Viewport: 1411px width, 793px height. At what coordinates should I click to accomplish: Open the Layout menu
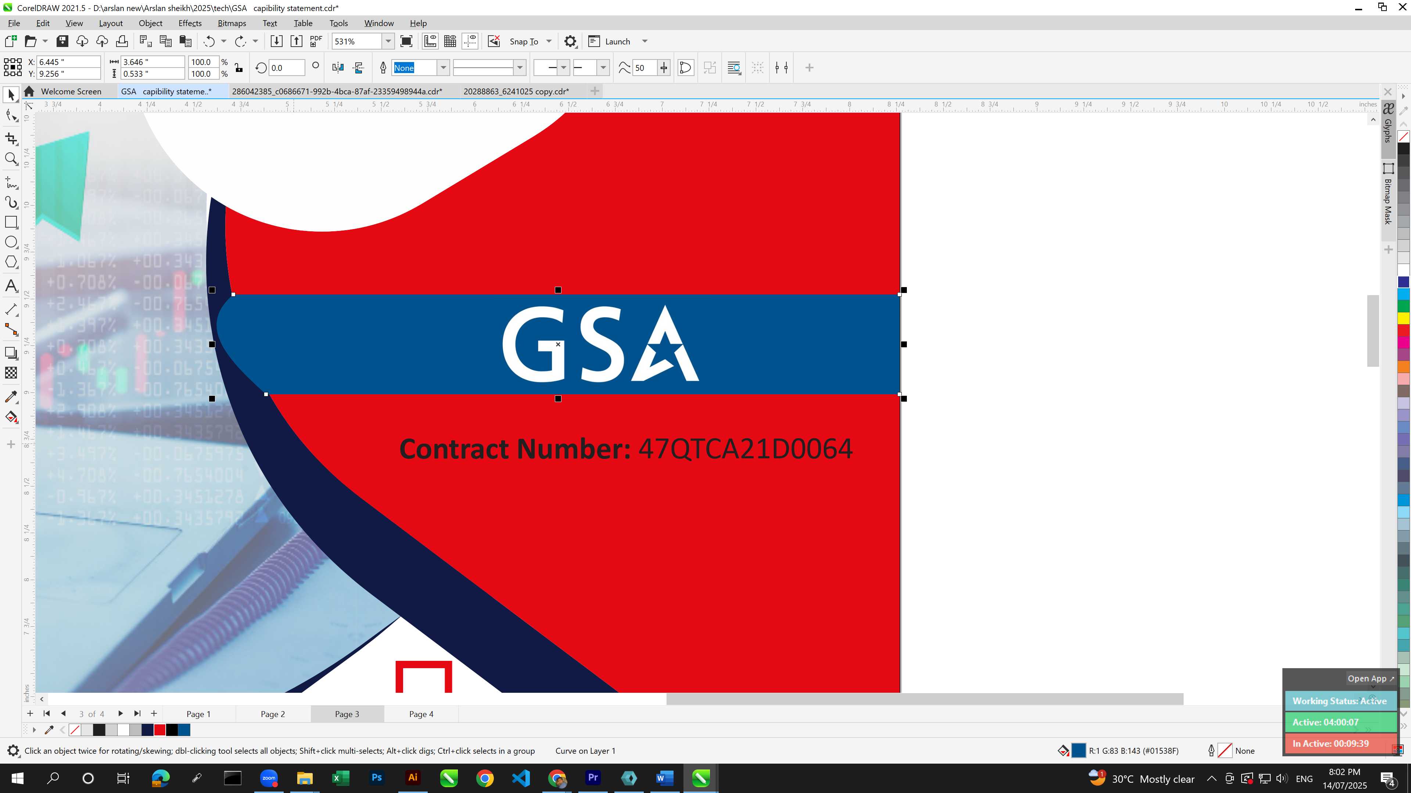click(x=111, y=23)
